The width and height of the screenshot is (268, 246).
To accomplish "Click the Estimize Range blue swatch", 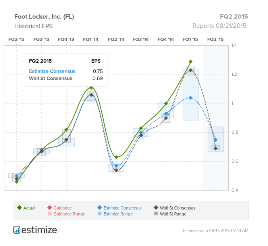I will pos(100,213).
